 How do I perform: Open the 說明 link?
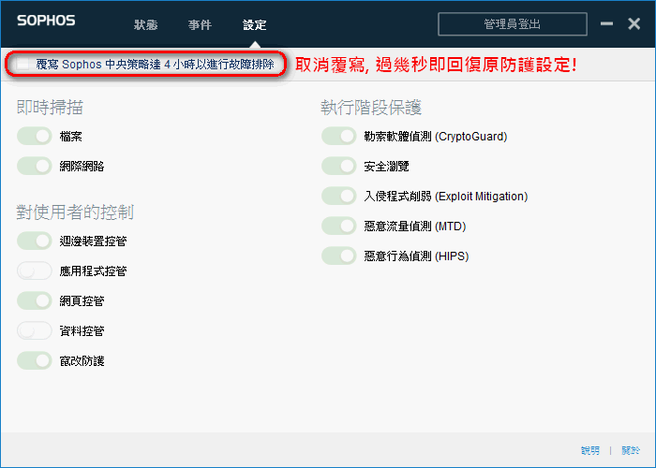(x=590, y=450)
